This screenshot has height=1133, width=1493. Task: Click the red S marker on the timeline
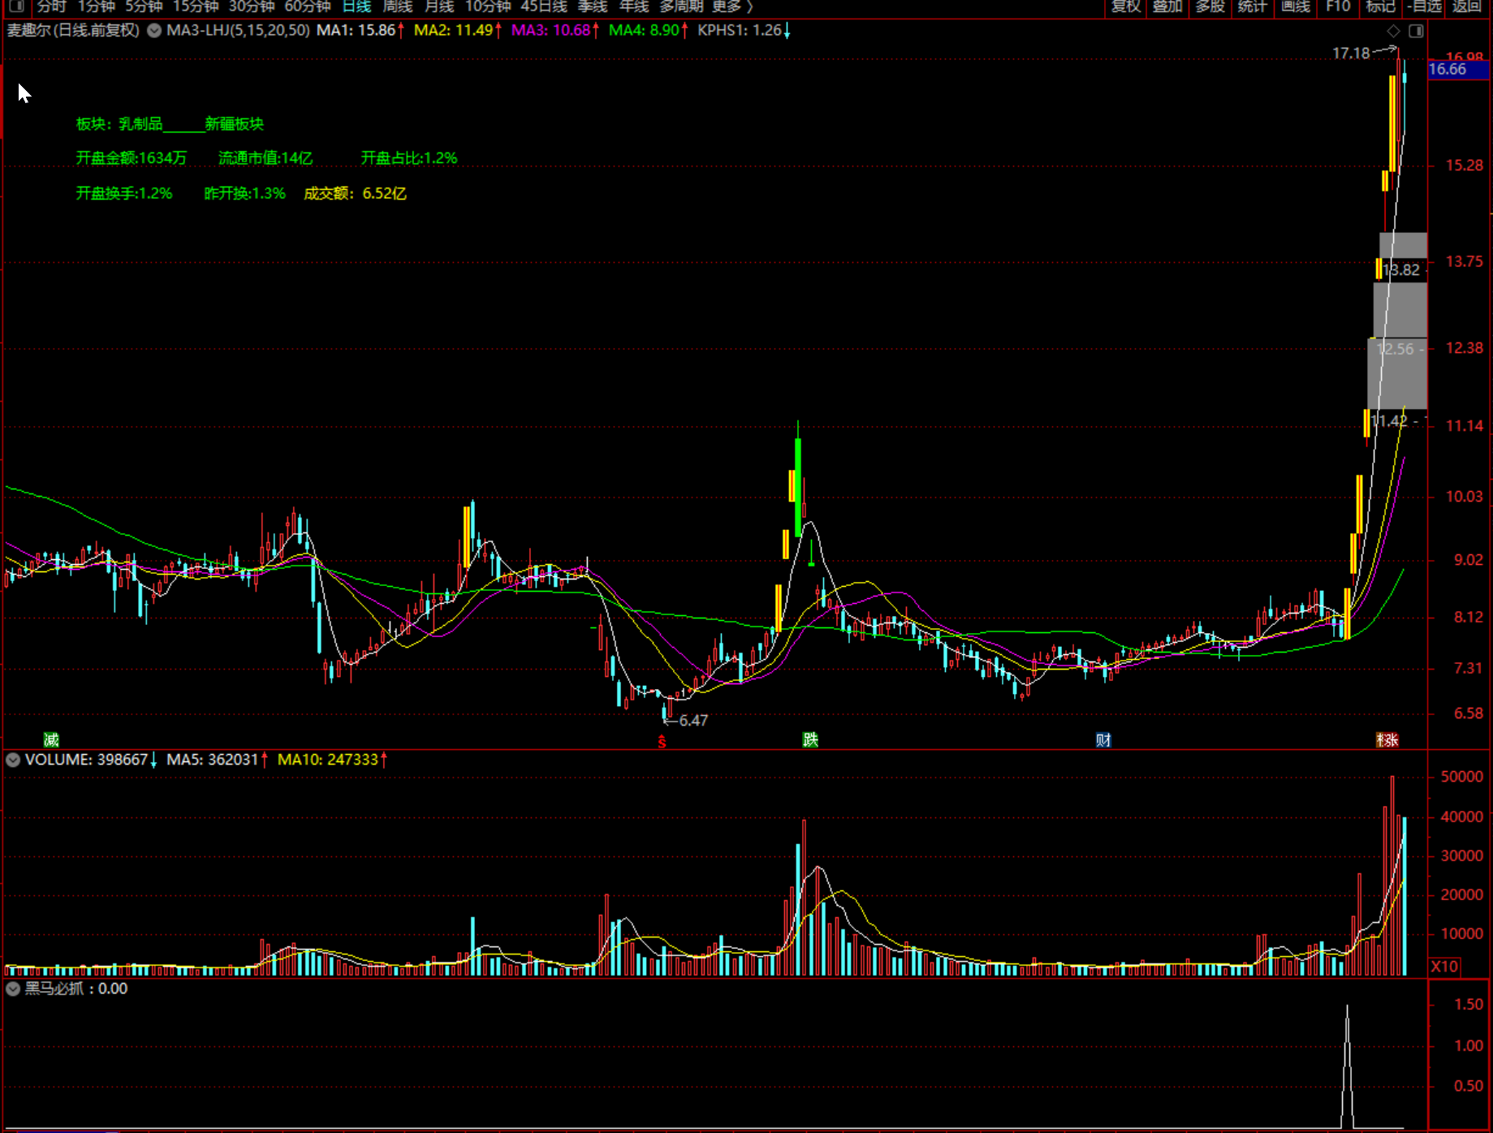coord(662,742)
